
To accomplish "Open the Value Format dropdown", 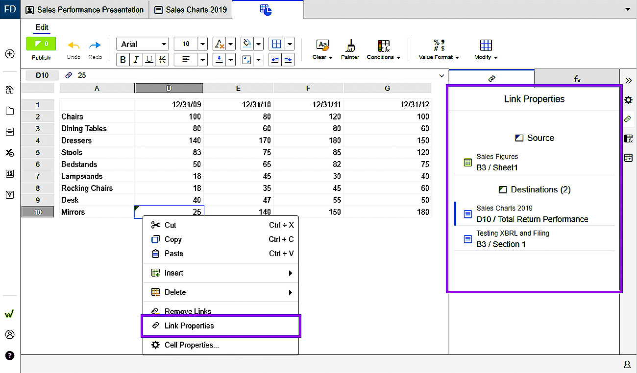I will (x=439, y=50).
